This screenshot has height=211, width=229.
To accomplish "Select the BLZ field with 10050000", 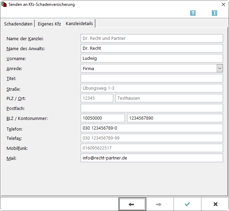I will 103,118.
